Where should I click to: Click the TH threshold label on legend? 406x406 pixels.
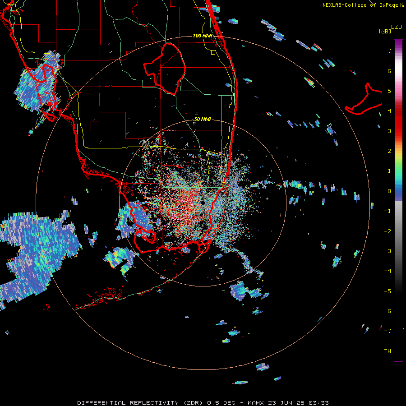(388, 351)
